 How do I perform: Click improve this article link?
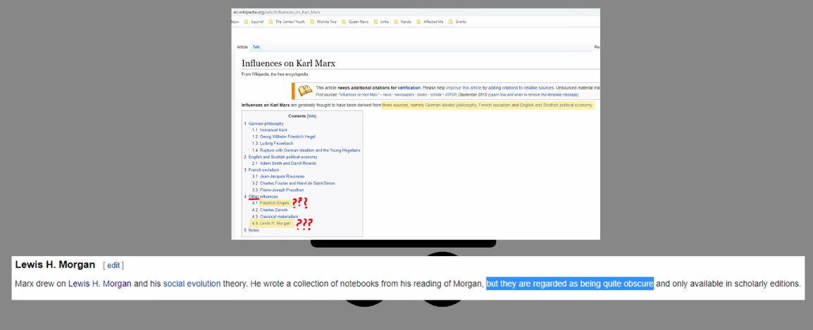coord(464,88)
